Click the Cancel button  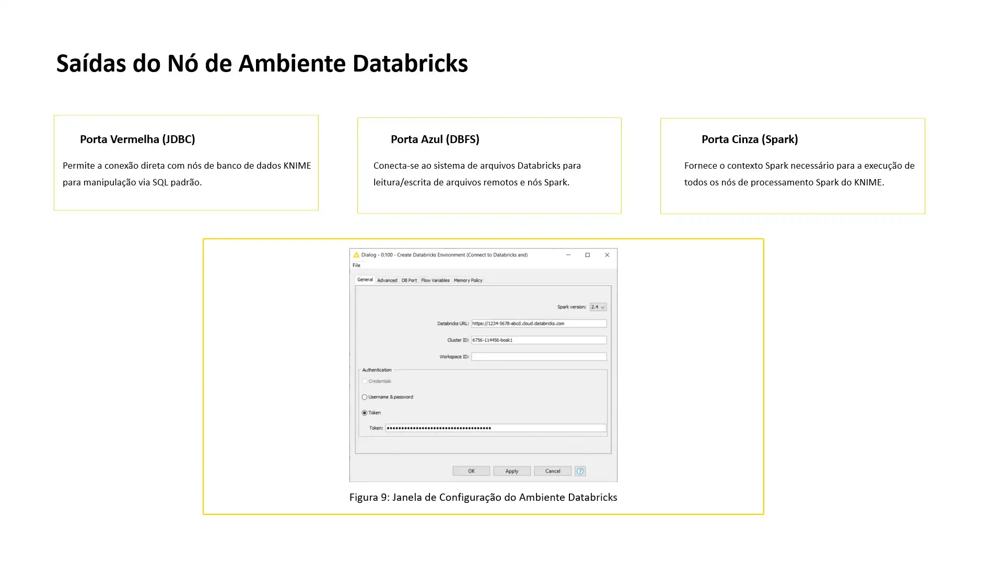[553, 471]
